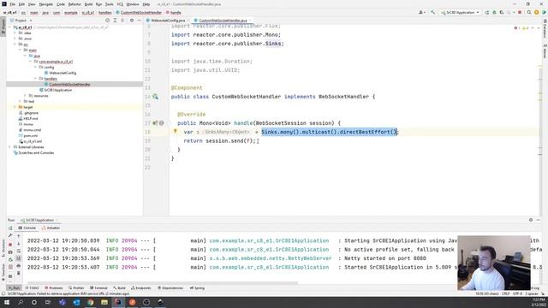The width and height of the screenshot is (548, 308).
Task: Click the Rerun icon in Run panel sidebar
Action: pos(10,228)
